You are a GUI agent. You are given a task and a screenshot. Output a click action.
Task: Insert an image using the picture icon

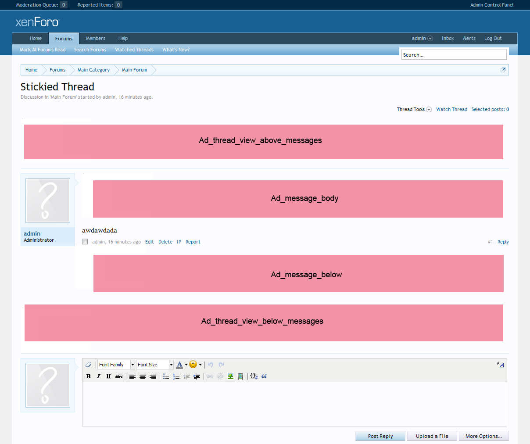click(230, 376)
